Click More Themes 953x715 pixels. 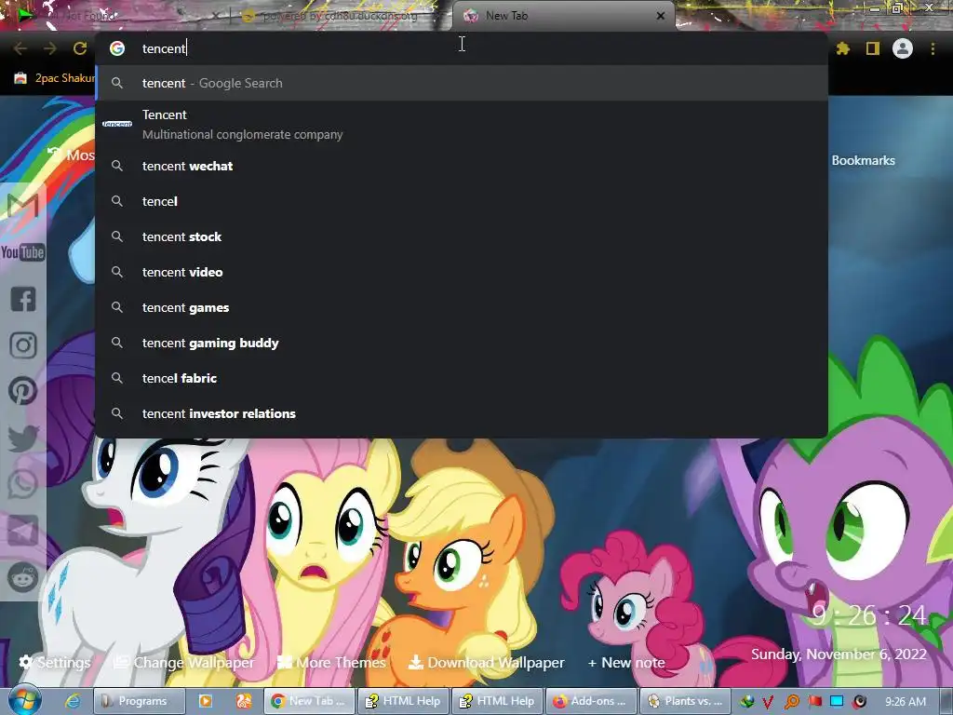click(331, 662)
